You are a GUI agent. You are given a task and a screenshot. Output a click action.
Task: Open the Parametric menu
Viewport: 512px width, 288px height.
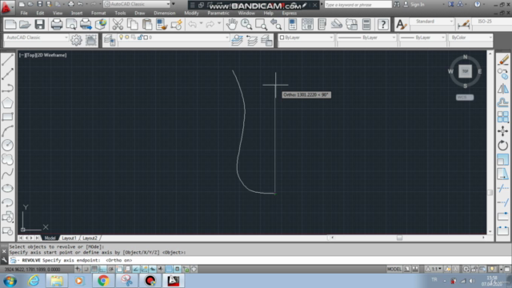pyautogui.click(x=218, y=13)
